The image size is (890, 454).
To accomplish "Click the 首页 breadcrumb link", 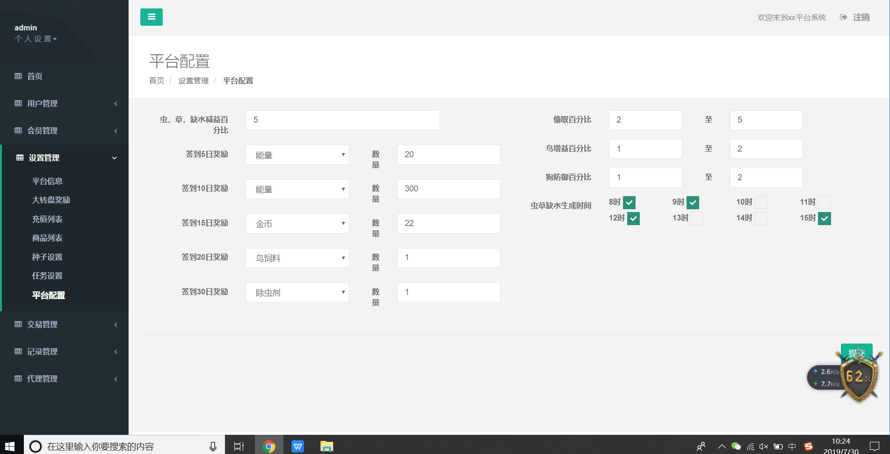I will pyautogui.click(x=157, y=81).
